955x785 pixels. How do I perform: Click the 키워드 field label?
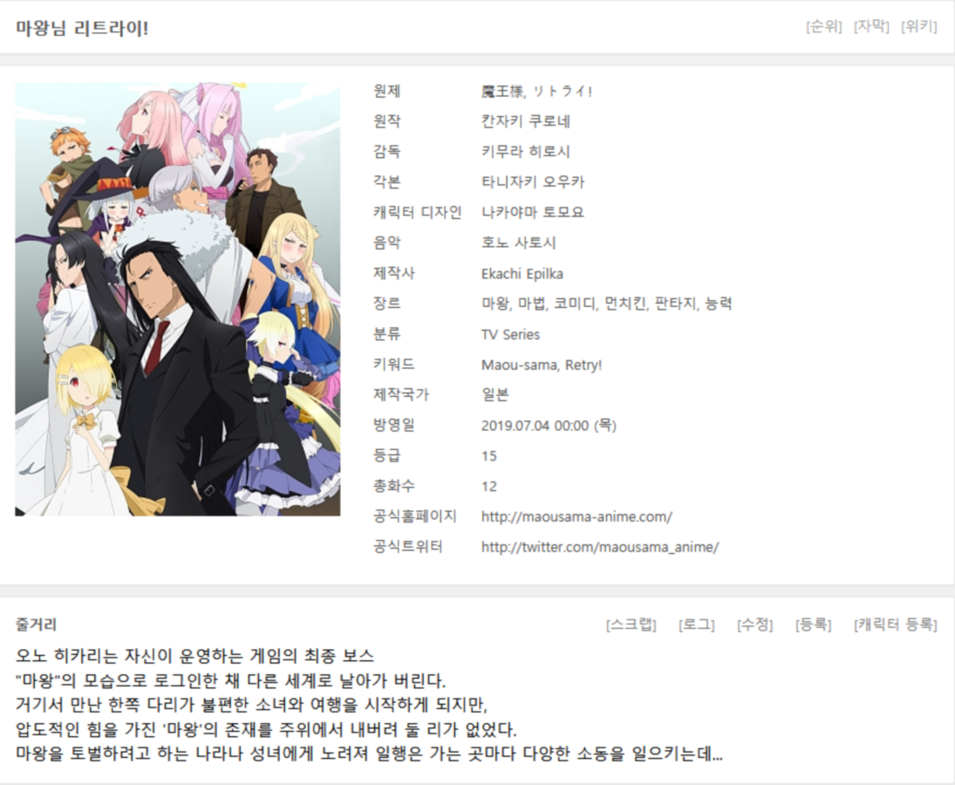coord(394,365)
